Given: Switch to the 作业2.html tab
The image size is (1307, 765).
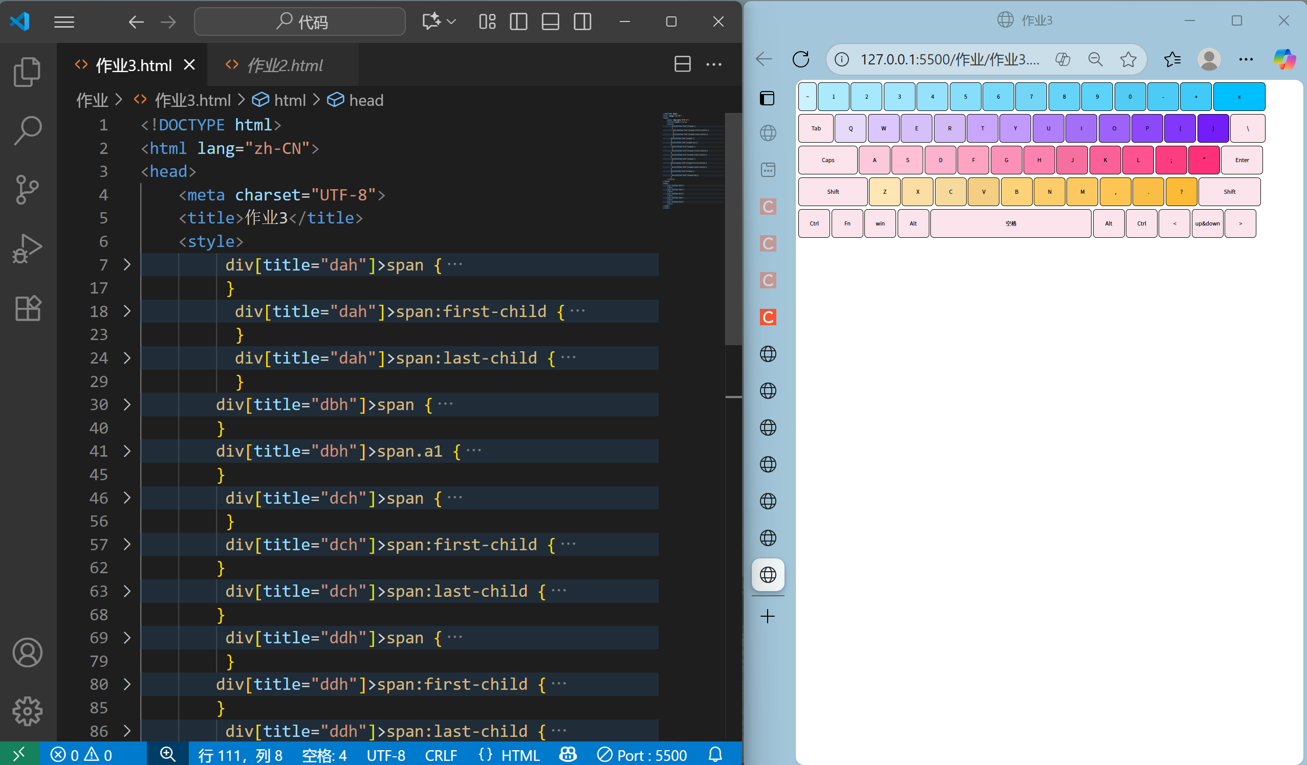Looking at the screenshot, I should coord(284,65).
